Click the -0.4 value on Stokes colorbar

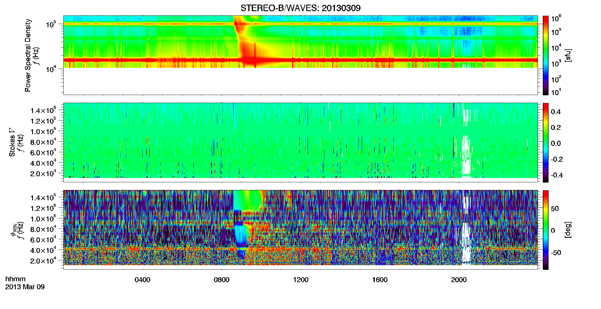point(557,175)
